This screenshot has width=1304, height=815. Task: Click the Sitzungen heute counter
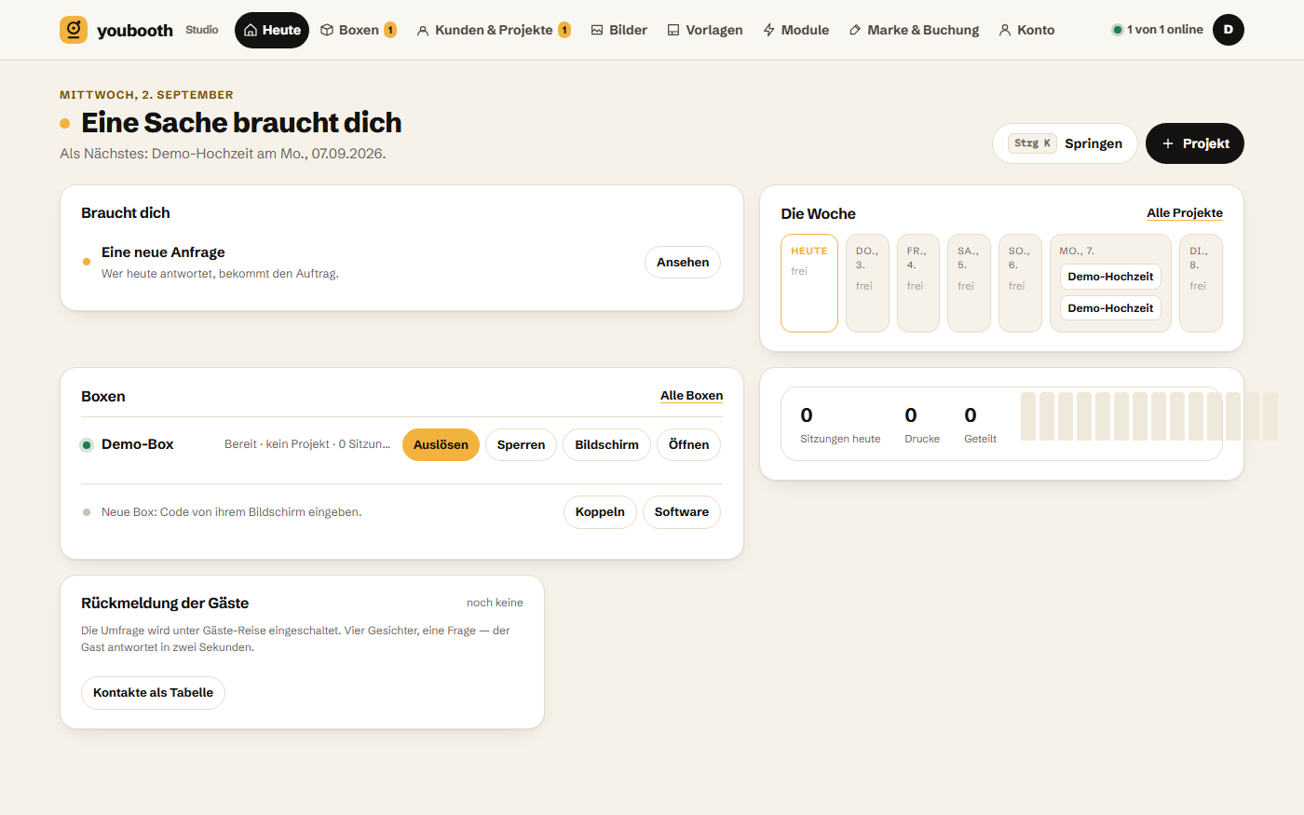840,425
